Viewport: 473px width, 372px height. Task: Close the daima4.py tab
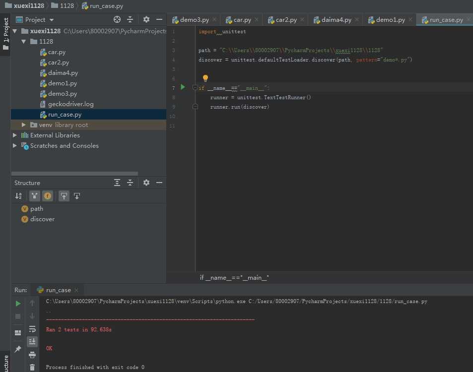tap(357, 20)
